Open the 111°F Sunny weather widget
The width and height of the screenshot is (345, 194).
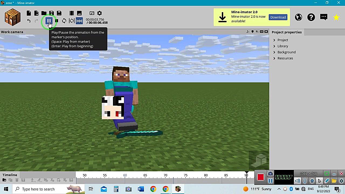[x=257, y=189]
